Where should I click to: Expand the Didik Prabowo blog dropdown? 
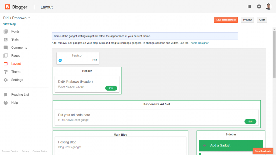29,18
